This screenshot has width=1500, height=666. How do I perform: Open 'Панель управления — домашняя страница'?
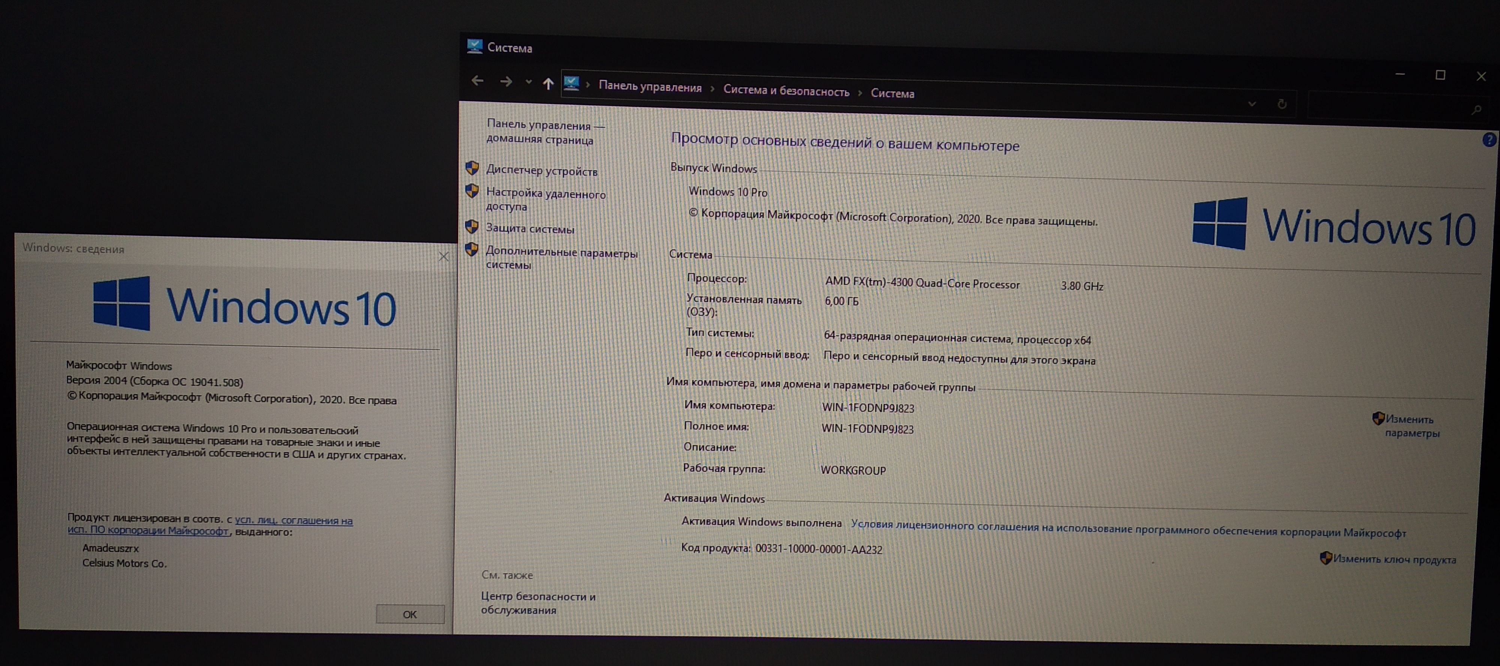(546, 132)
